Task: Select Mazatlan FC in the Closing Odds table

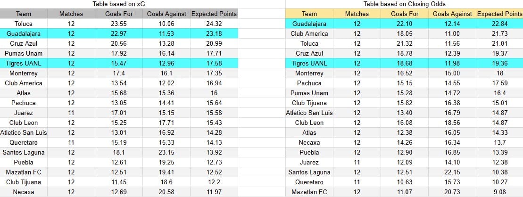Action: (x=309, y=192)
